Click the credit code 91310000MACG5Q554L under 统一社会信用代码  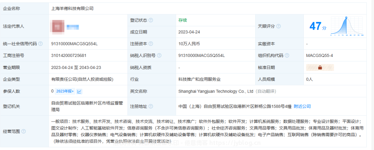75,44
